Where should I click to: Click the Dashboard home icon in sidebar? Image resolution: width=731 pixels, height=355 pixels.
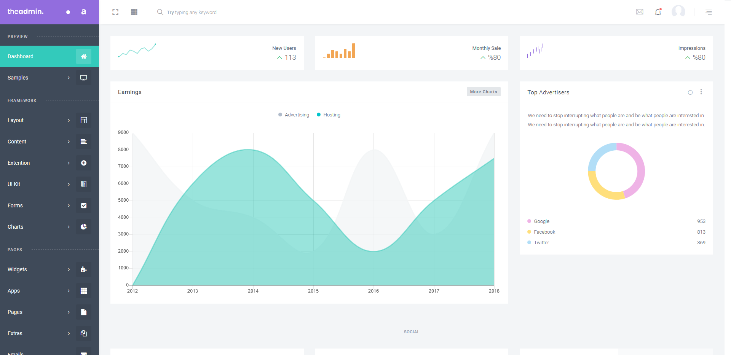point(84,56)
